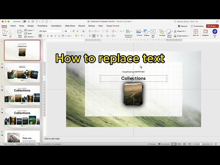Toggle Underline formatting

tap(48, 36)
